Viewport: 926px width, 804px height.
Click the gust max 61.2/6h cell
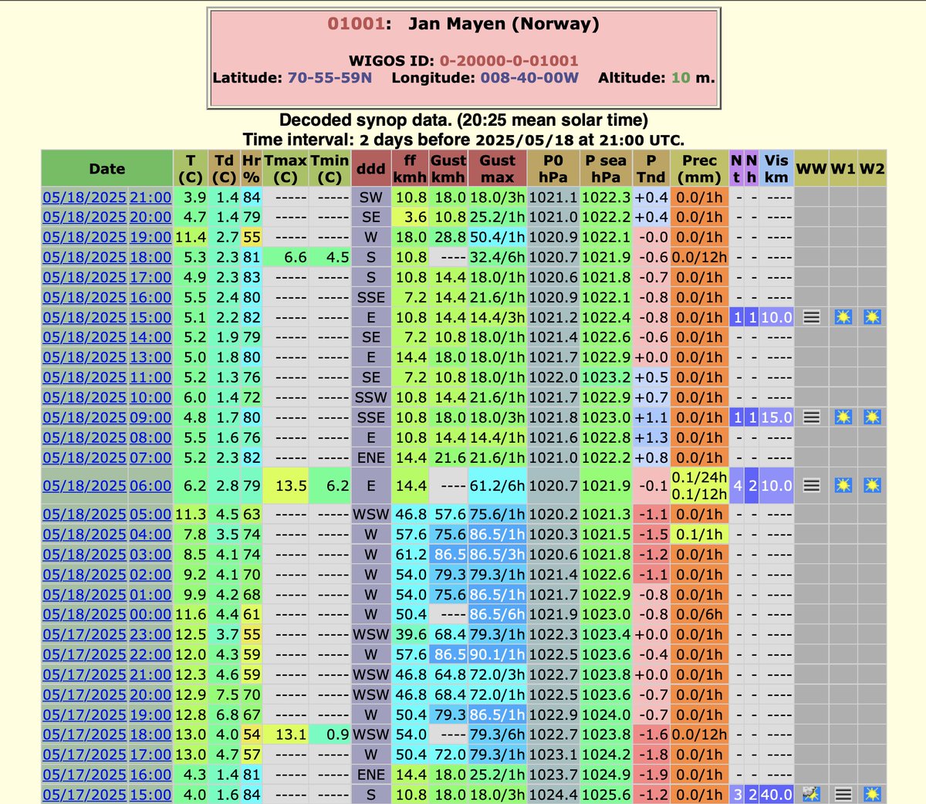pyautogui.click(x=497, y=486)
